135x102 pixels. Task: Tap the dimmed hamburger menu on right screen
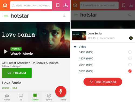tap(76, 15)
